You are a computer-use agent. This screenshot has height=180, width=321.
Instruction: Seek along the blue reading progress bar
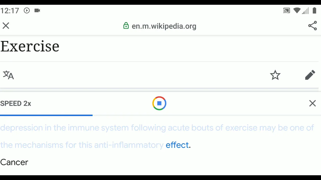pyautogui.click(x=160, y=115)
